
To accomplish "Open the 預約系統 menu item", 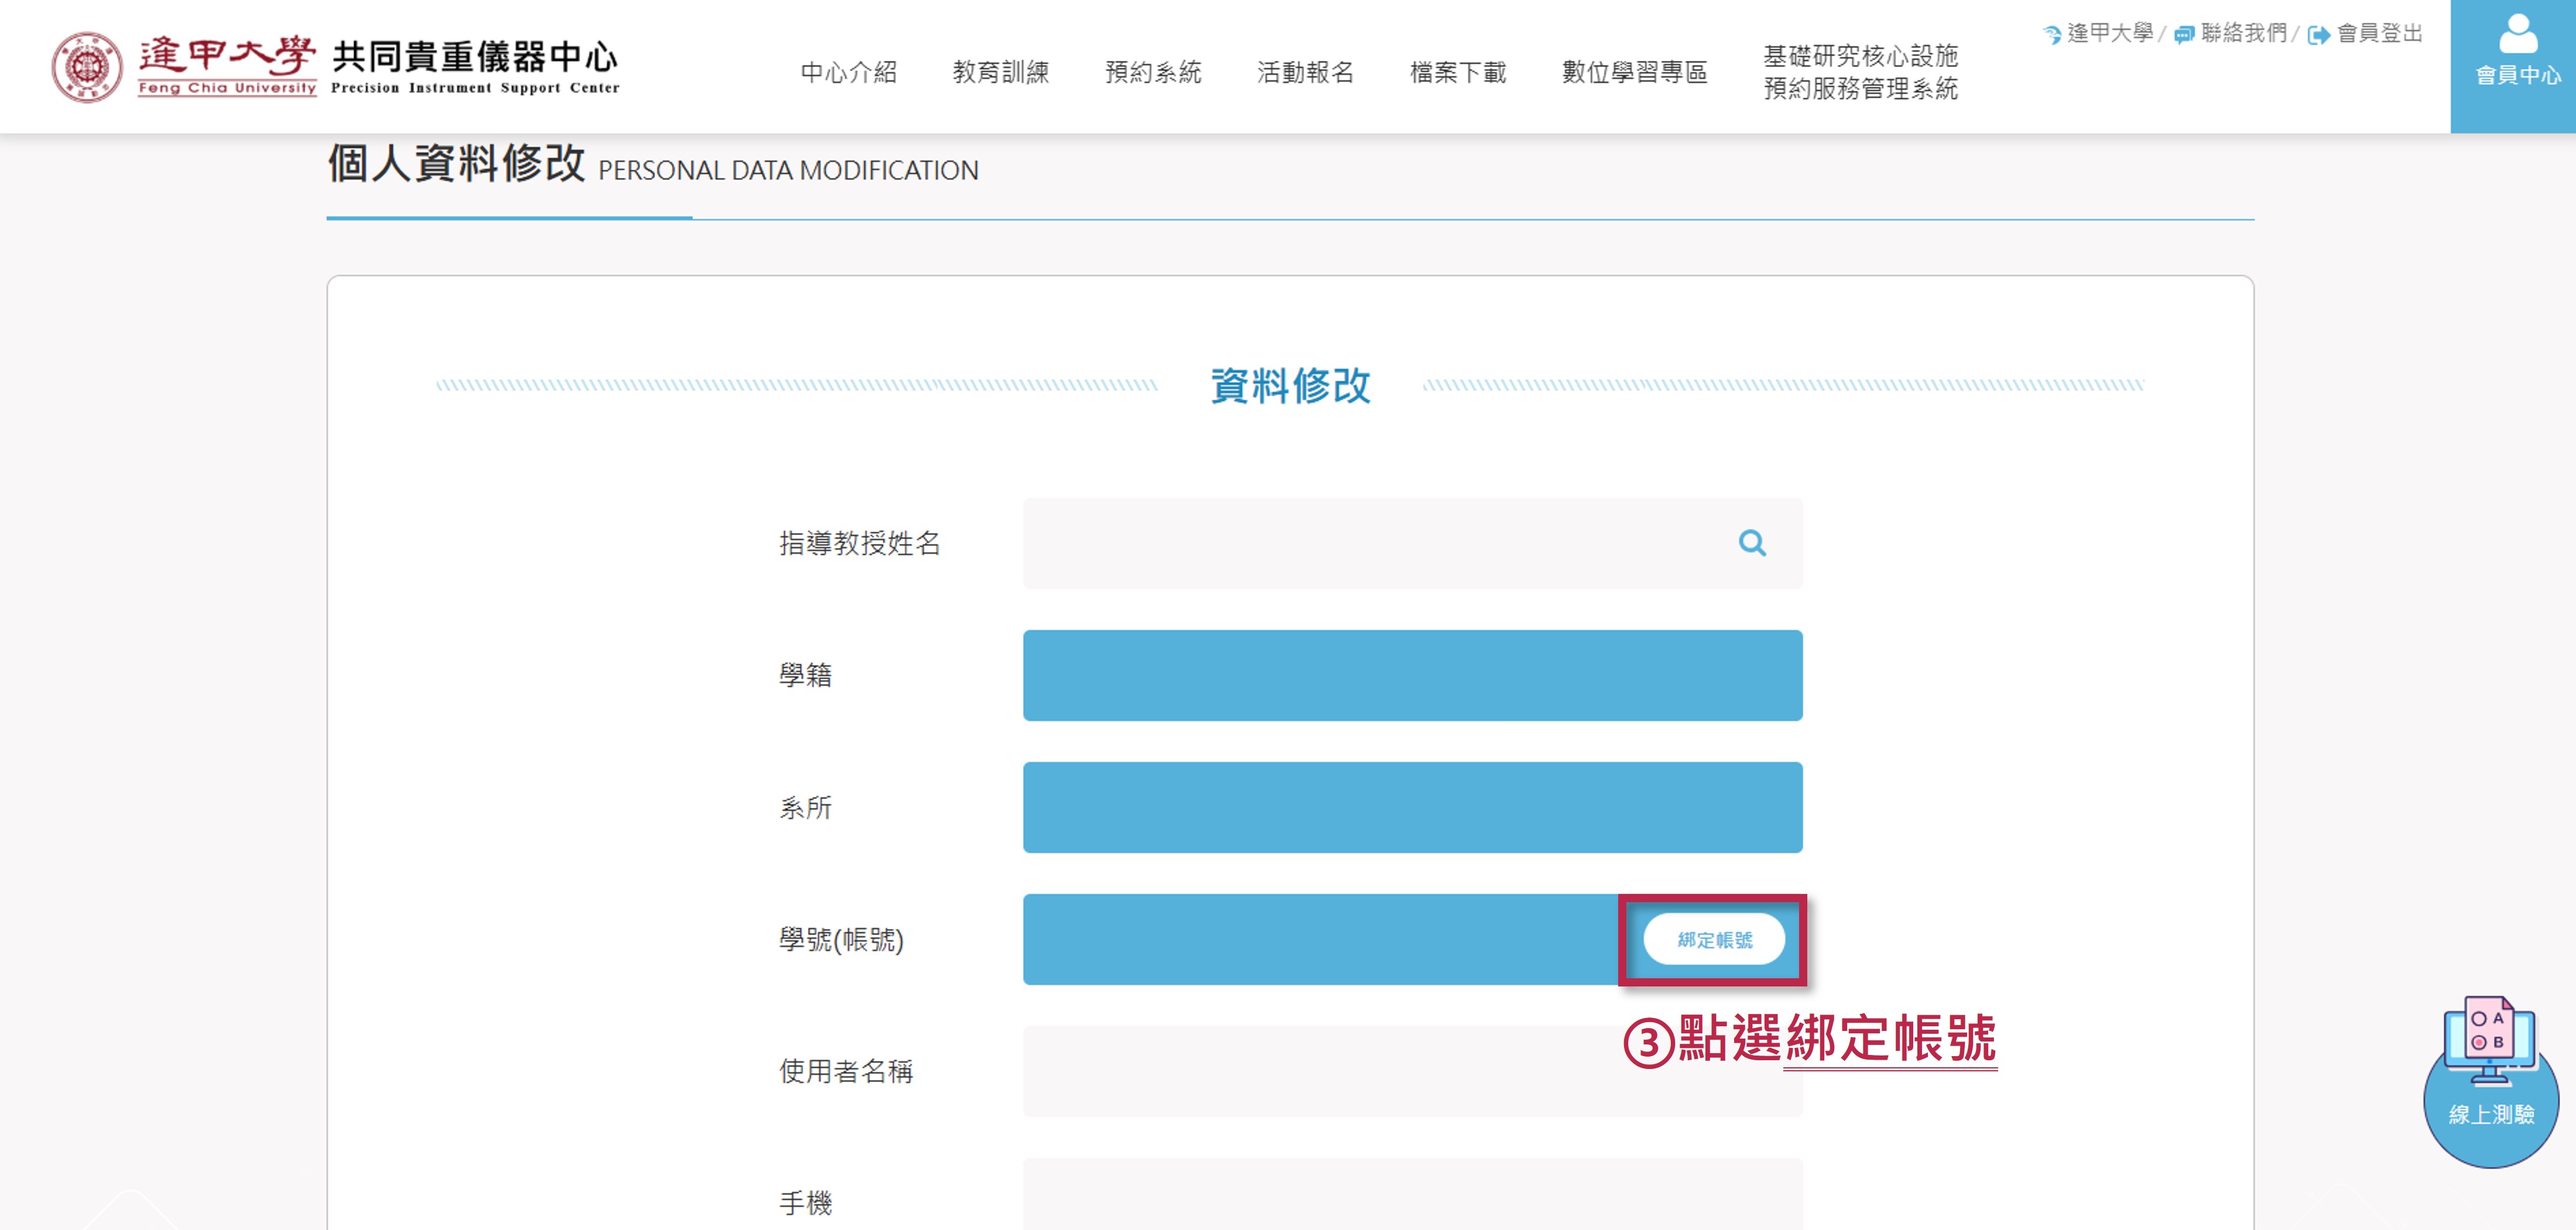I will click(x=1152, y=72).
